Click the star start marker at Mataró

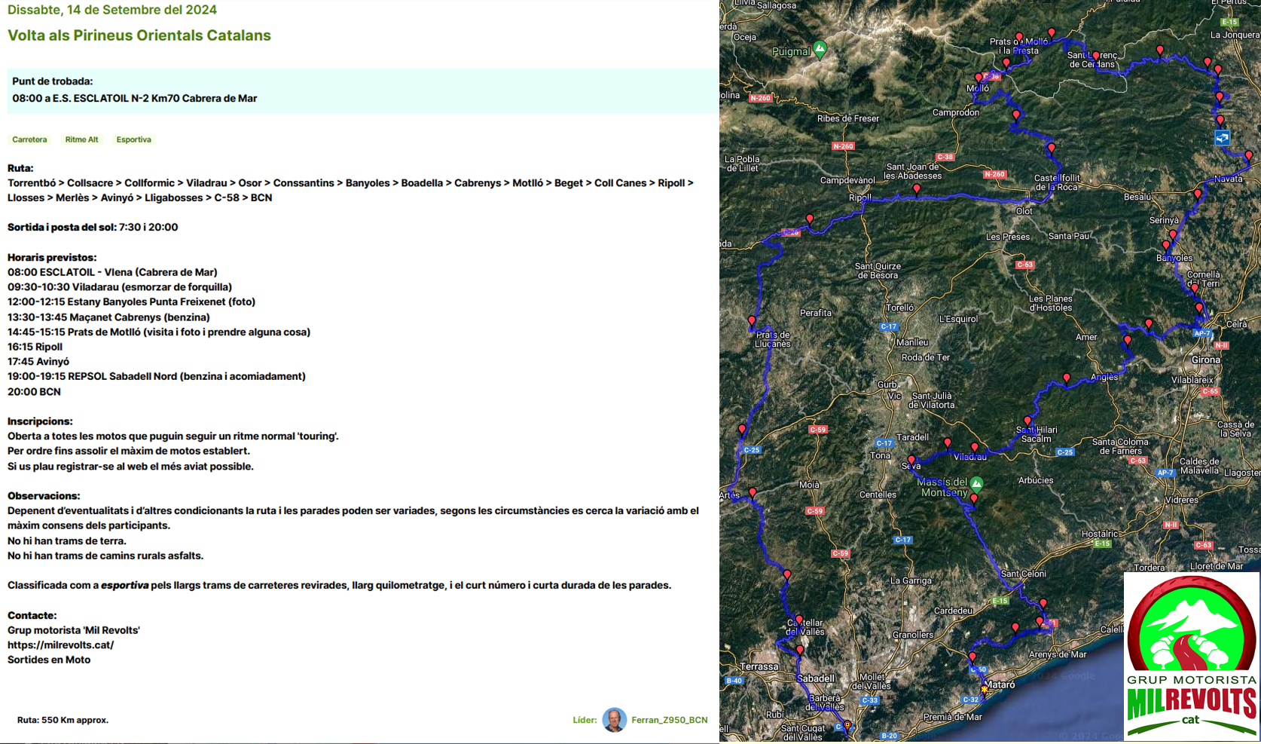984,689
